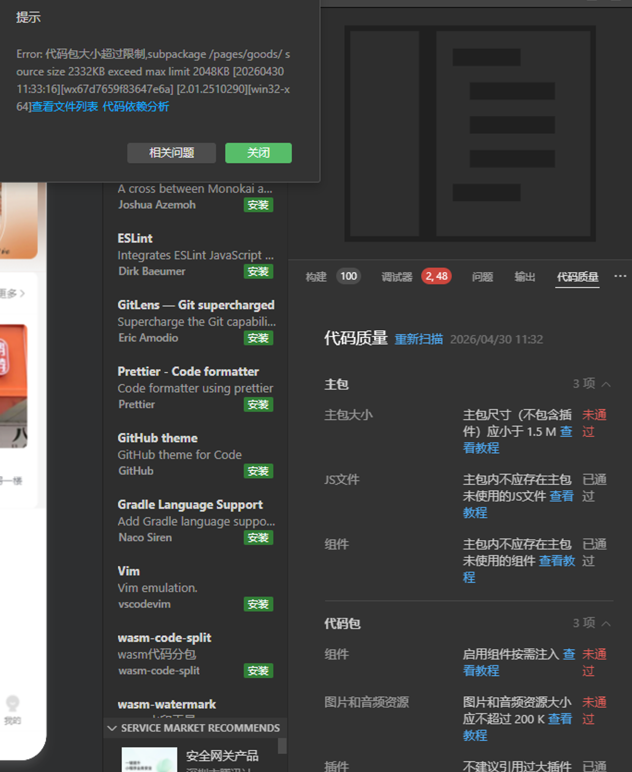Open 相关问题 in the error dialog
This screenshot has width=632, height=772.
point(171,153)
